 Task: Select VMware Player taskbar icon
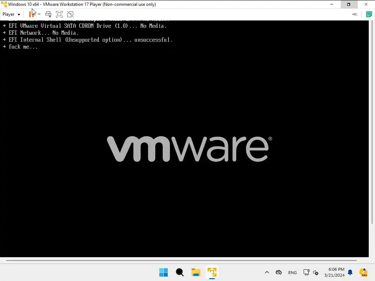(x=212, y=272)
